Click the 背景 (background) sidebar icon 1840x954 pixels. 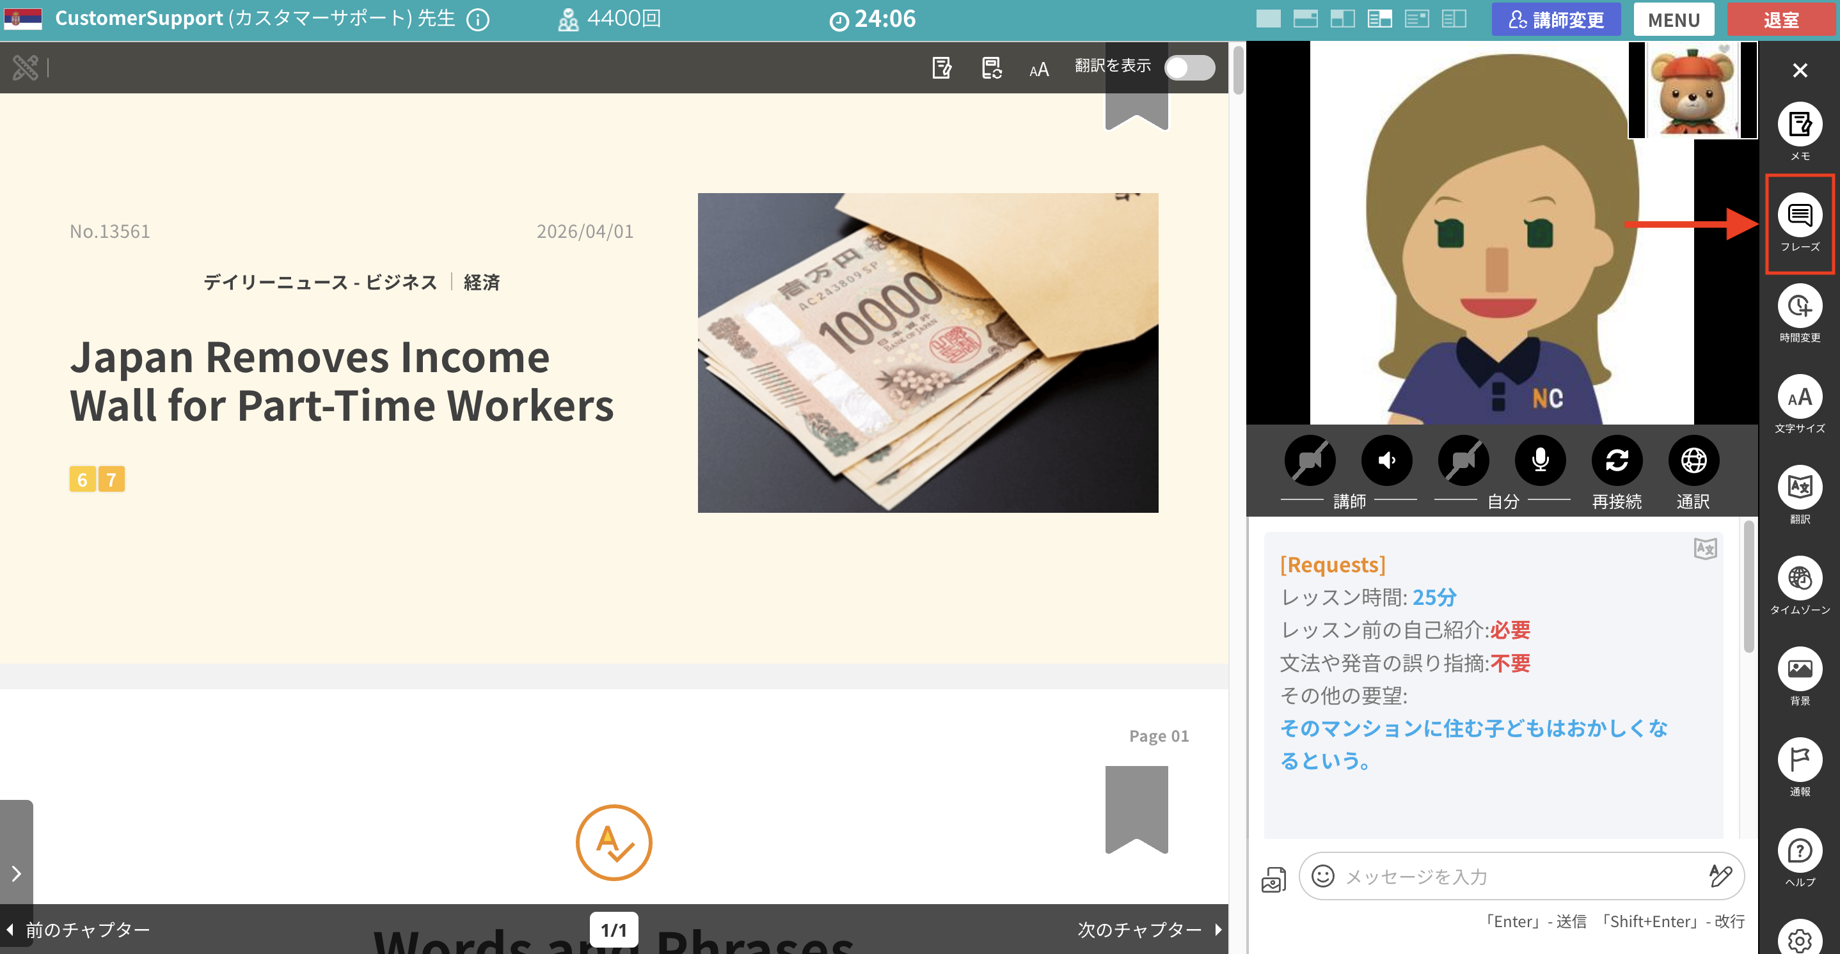coord(1798,669)
